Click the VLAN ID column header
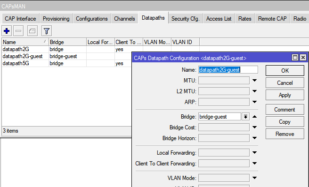The image size is (309, 187). point(185,42)
